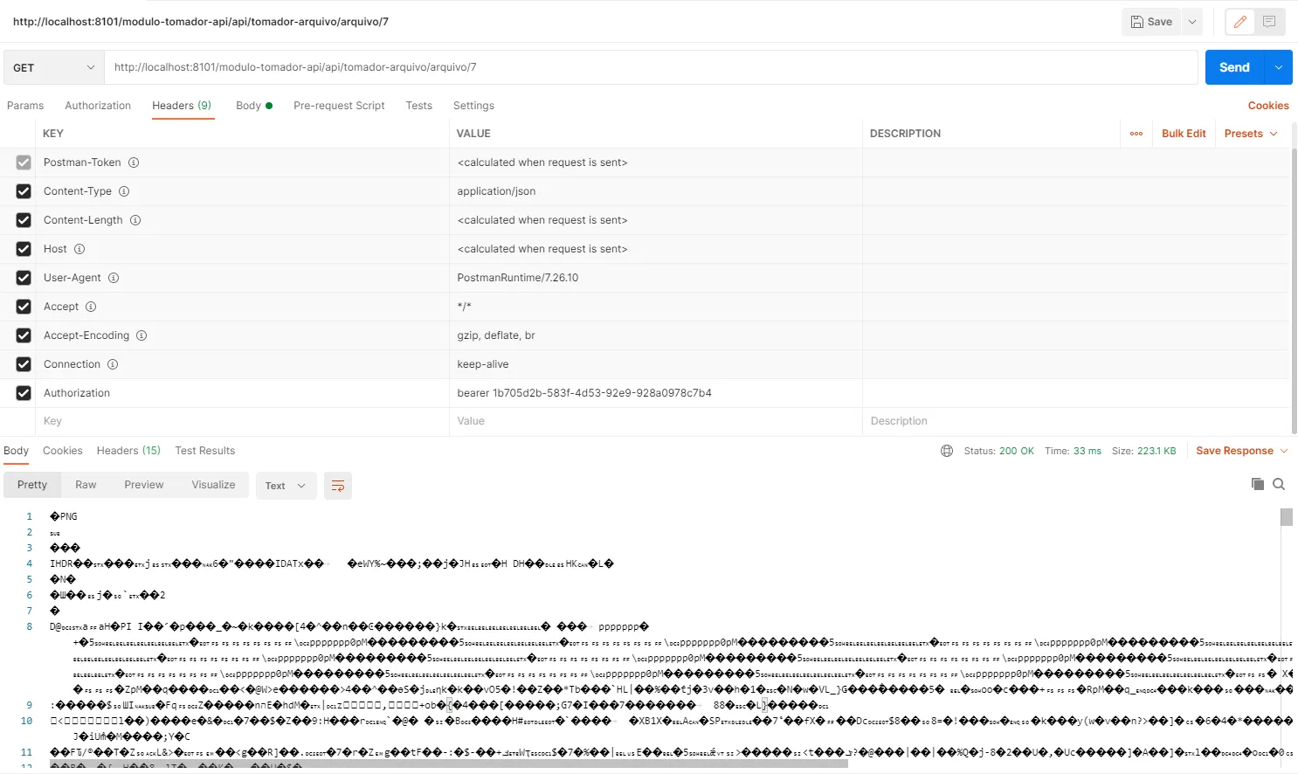Expand the Text format dropdown
This screenshot has width=1298, height=774.
coord(285,486)
